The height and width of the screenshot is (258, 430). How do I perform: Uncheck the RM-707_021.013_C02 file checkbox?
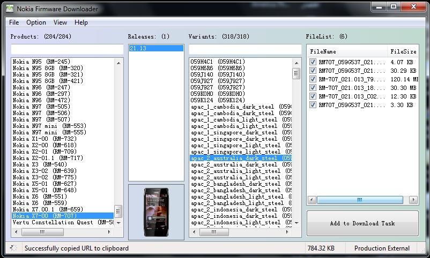[x=313, y=96]
